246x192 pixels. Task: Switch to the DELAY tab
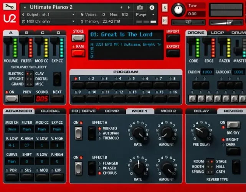point(201,111)
